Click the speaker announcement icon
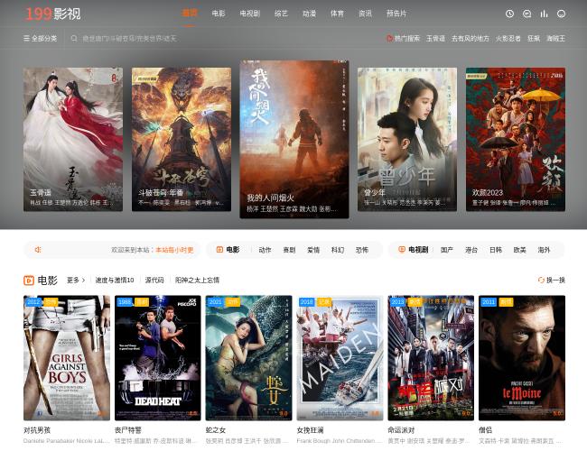587x451 pixels. tap(38, 250)
